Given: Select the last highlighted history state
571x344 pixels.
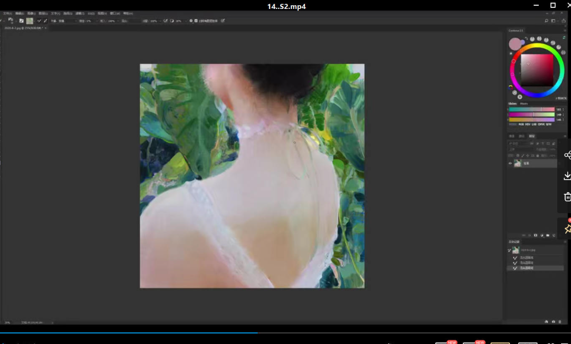Looking at the screenshot, I should click(535, 268).
